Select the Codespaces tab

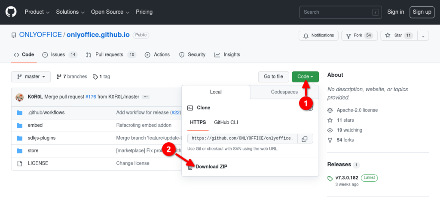click(x=284, y=92)
